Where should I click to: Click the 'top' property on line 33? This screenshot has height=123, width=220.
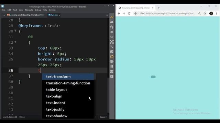(42, 48)
